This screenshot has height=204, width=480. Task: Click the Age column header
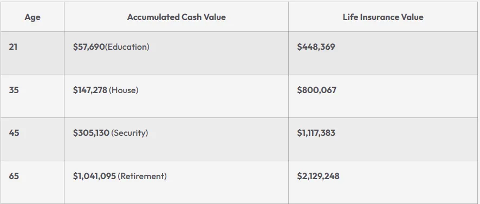[33, 17]
